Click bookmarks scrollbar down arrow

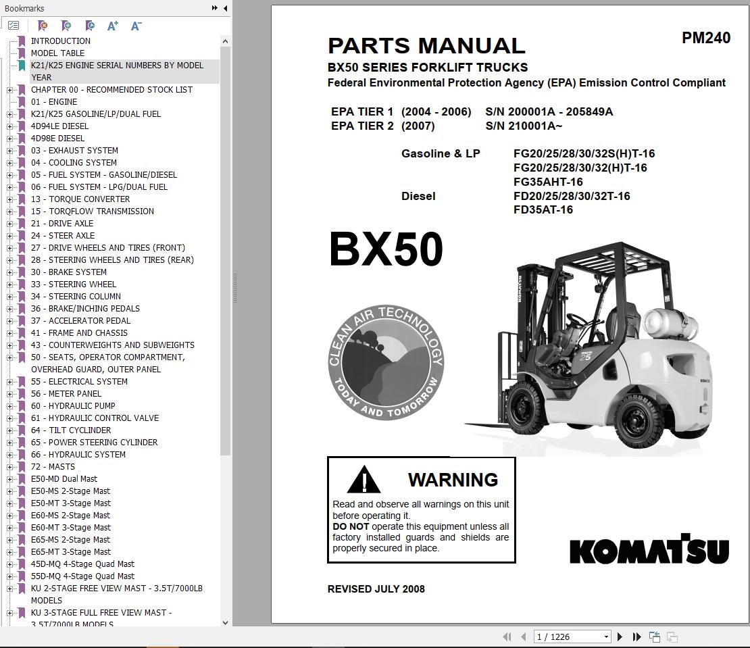pos(225,622)
